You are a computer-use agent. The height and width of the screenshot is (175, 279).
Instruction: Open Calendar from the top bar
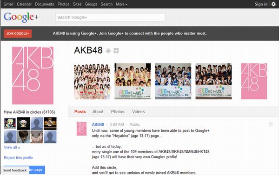pyautogui.click(x=24, y=4)
